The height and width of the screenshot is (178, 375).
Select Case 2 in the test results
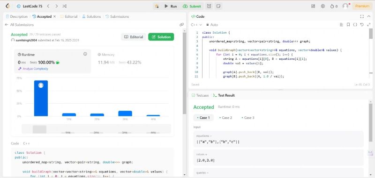coord(225,118)
